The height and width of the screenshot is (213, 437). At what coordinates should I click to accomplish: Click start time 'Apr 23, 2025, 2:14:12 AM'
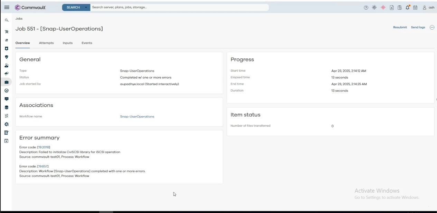click(x=349, y=71)
